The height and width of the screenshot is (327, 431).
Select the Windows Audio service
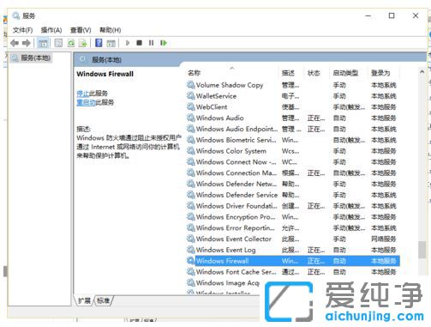click(x=293, y=118)
